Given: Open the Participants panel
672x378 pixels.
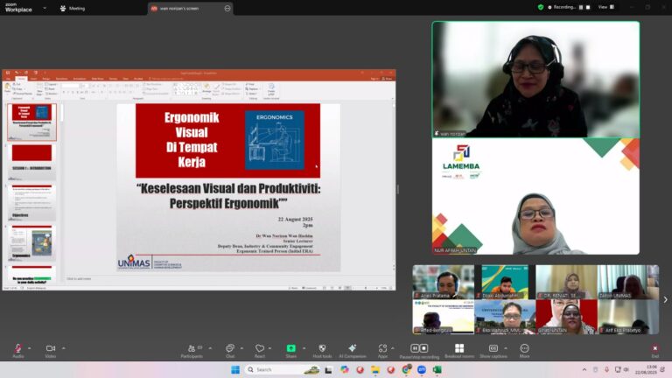Looking at the screenshot, I should point(192,348).
